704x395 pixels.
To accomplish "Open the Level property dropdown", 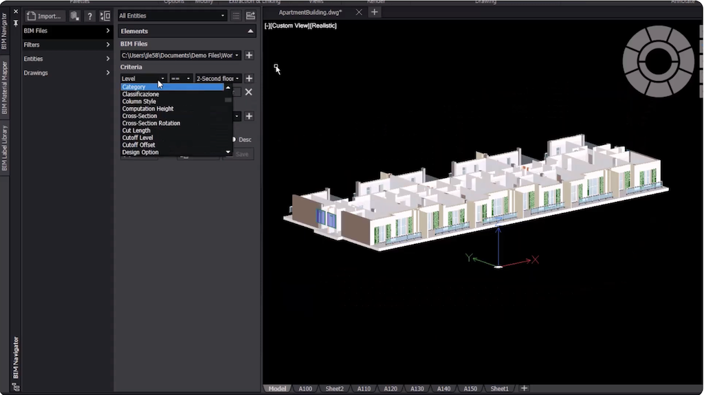I will click(143, 78).
